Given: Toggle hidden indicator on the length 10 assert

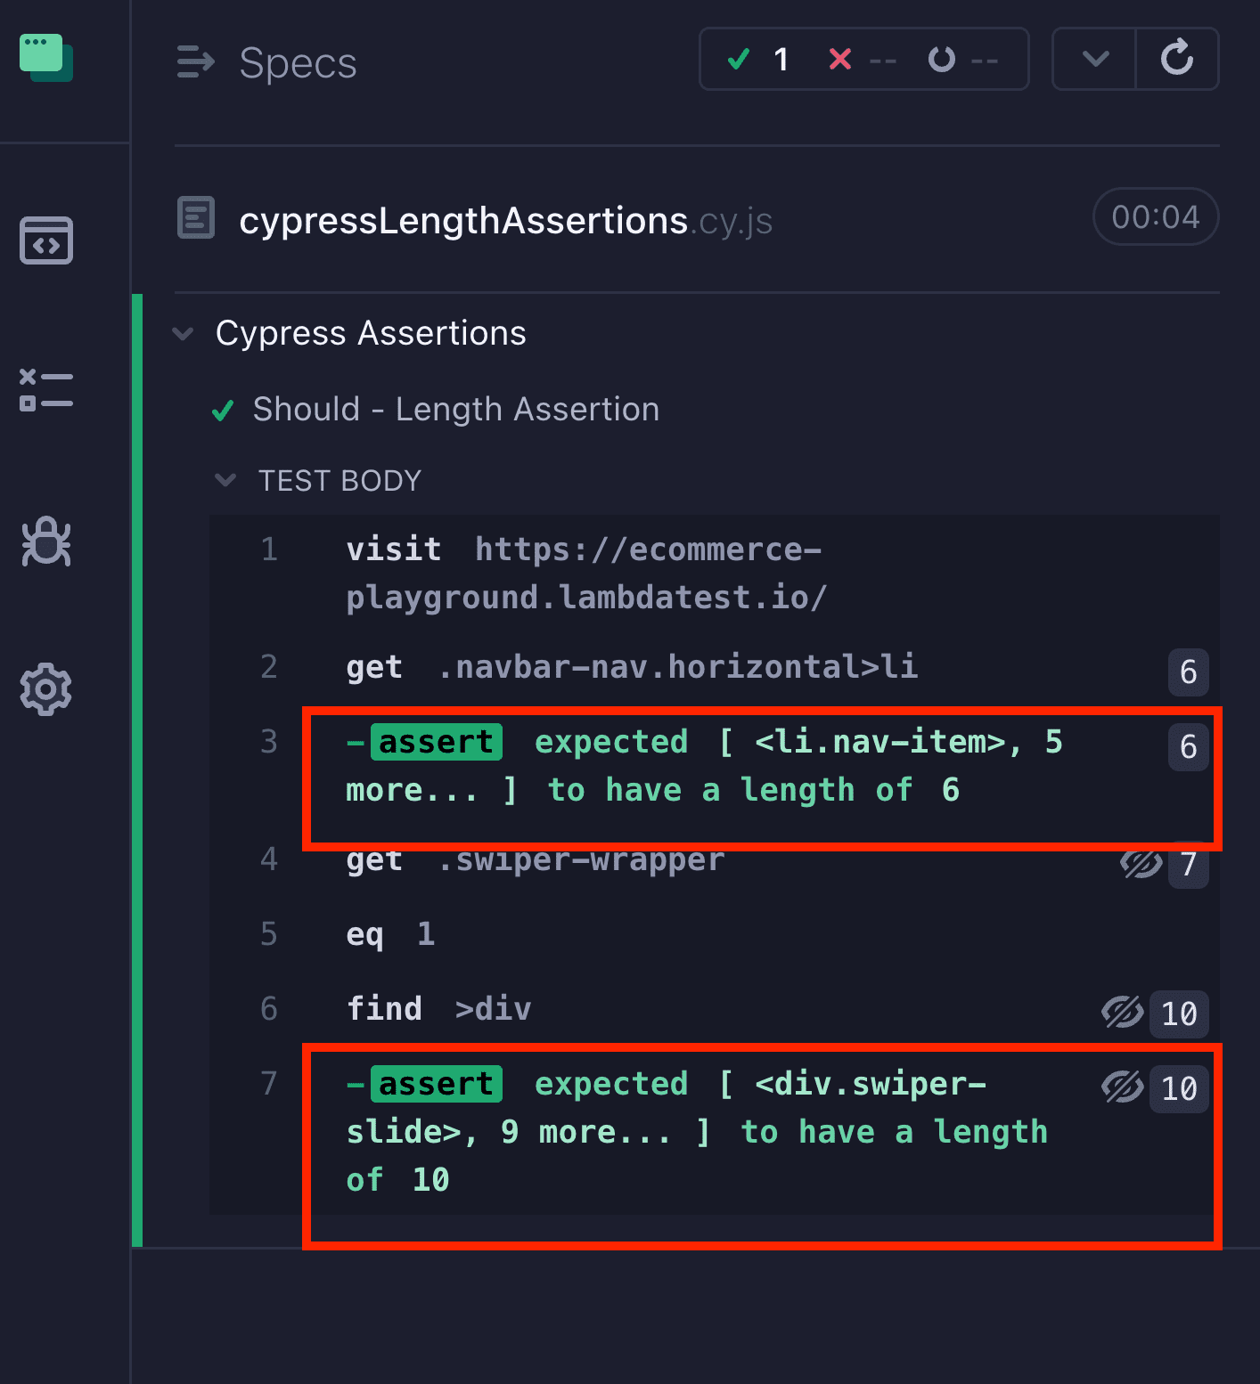Looking at the screenshot, I should 1124,1087.
